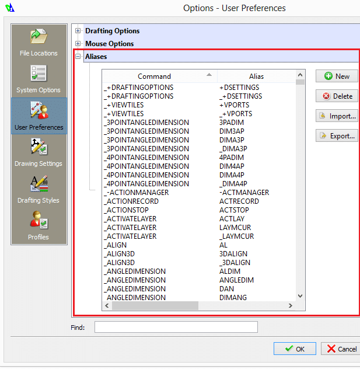Collapse the Aliases node
Screen dimensions: 360x369
[78, 57]
